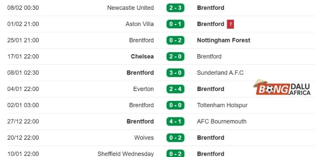This screenshot has width=315, height=157.
Task: Open the Newcastle United 2 - 3 score badge
Action: pyautogui.click(x=176, y=8)
